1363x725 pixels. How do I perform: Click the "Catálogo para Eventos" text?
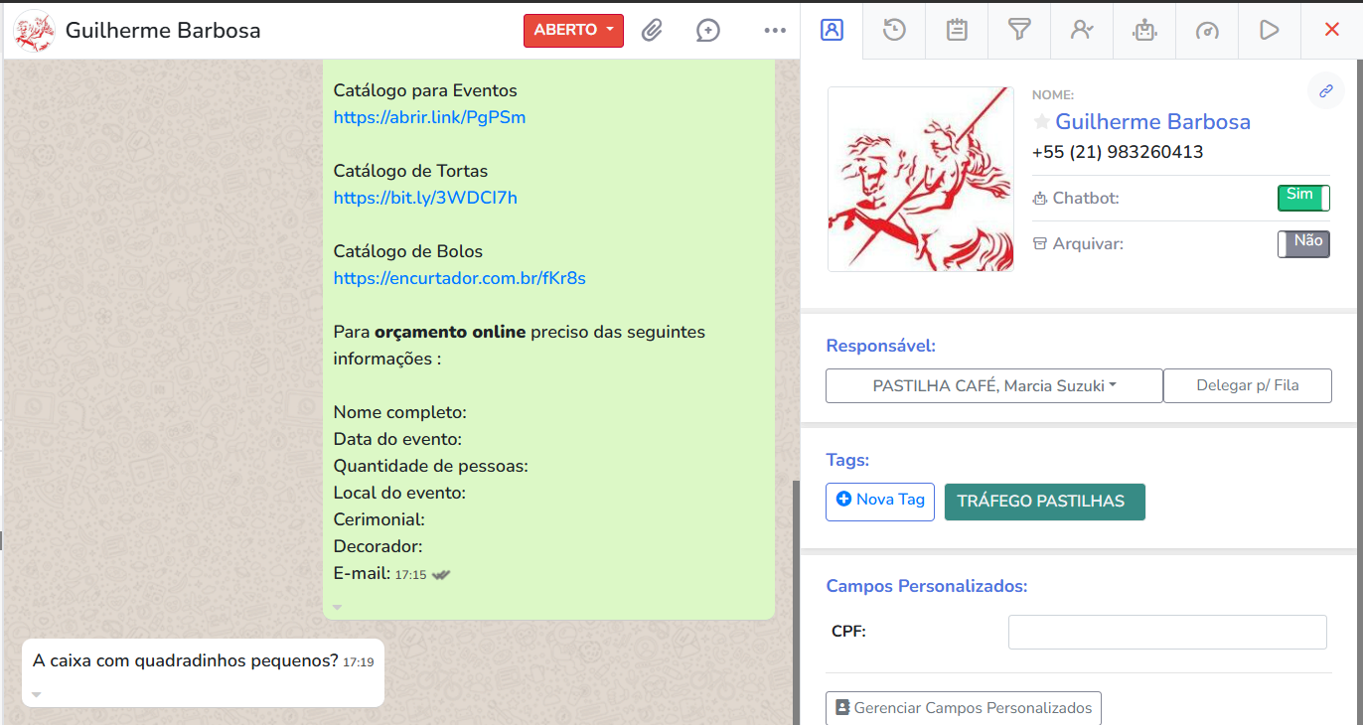point(425,90)
